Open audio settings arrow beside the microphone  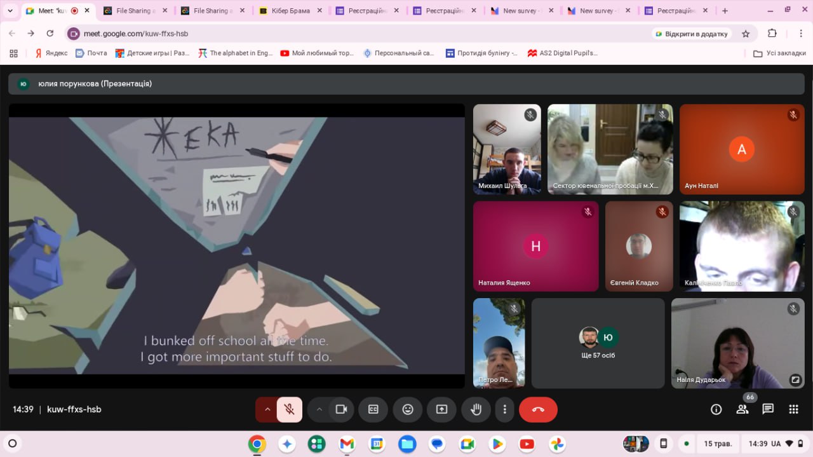(267, 409)
